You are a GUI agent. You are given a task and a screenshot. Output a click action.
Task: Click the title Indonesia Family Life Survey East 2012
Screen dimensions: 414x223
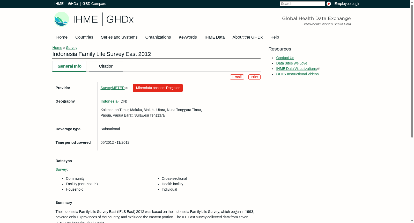tap(101, 54)
